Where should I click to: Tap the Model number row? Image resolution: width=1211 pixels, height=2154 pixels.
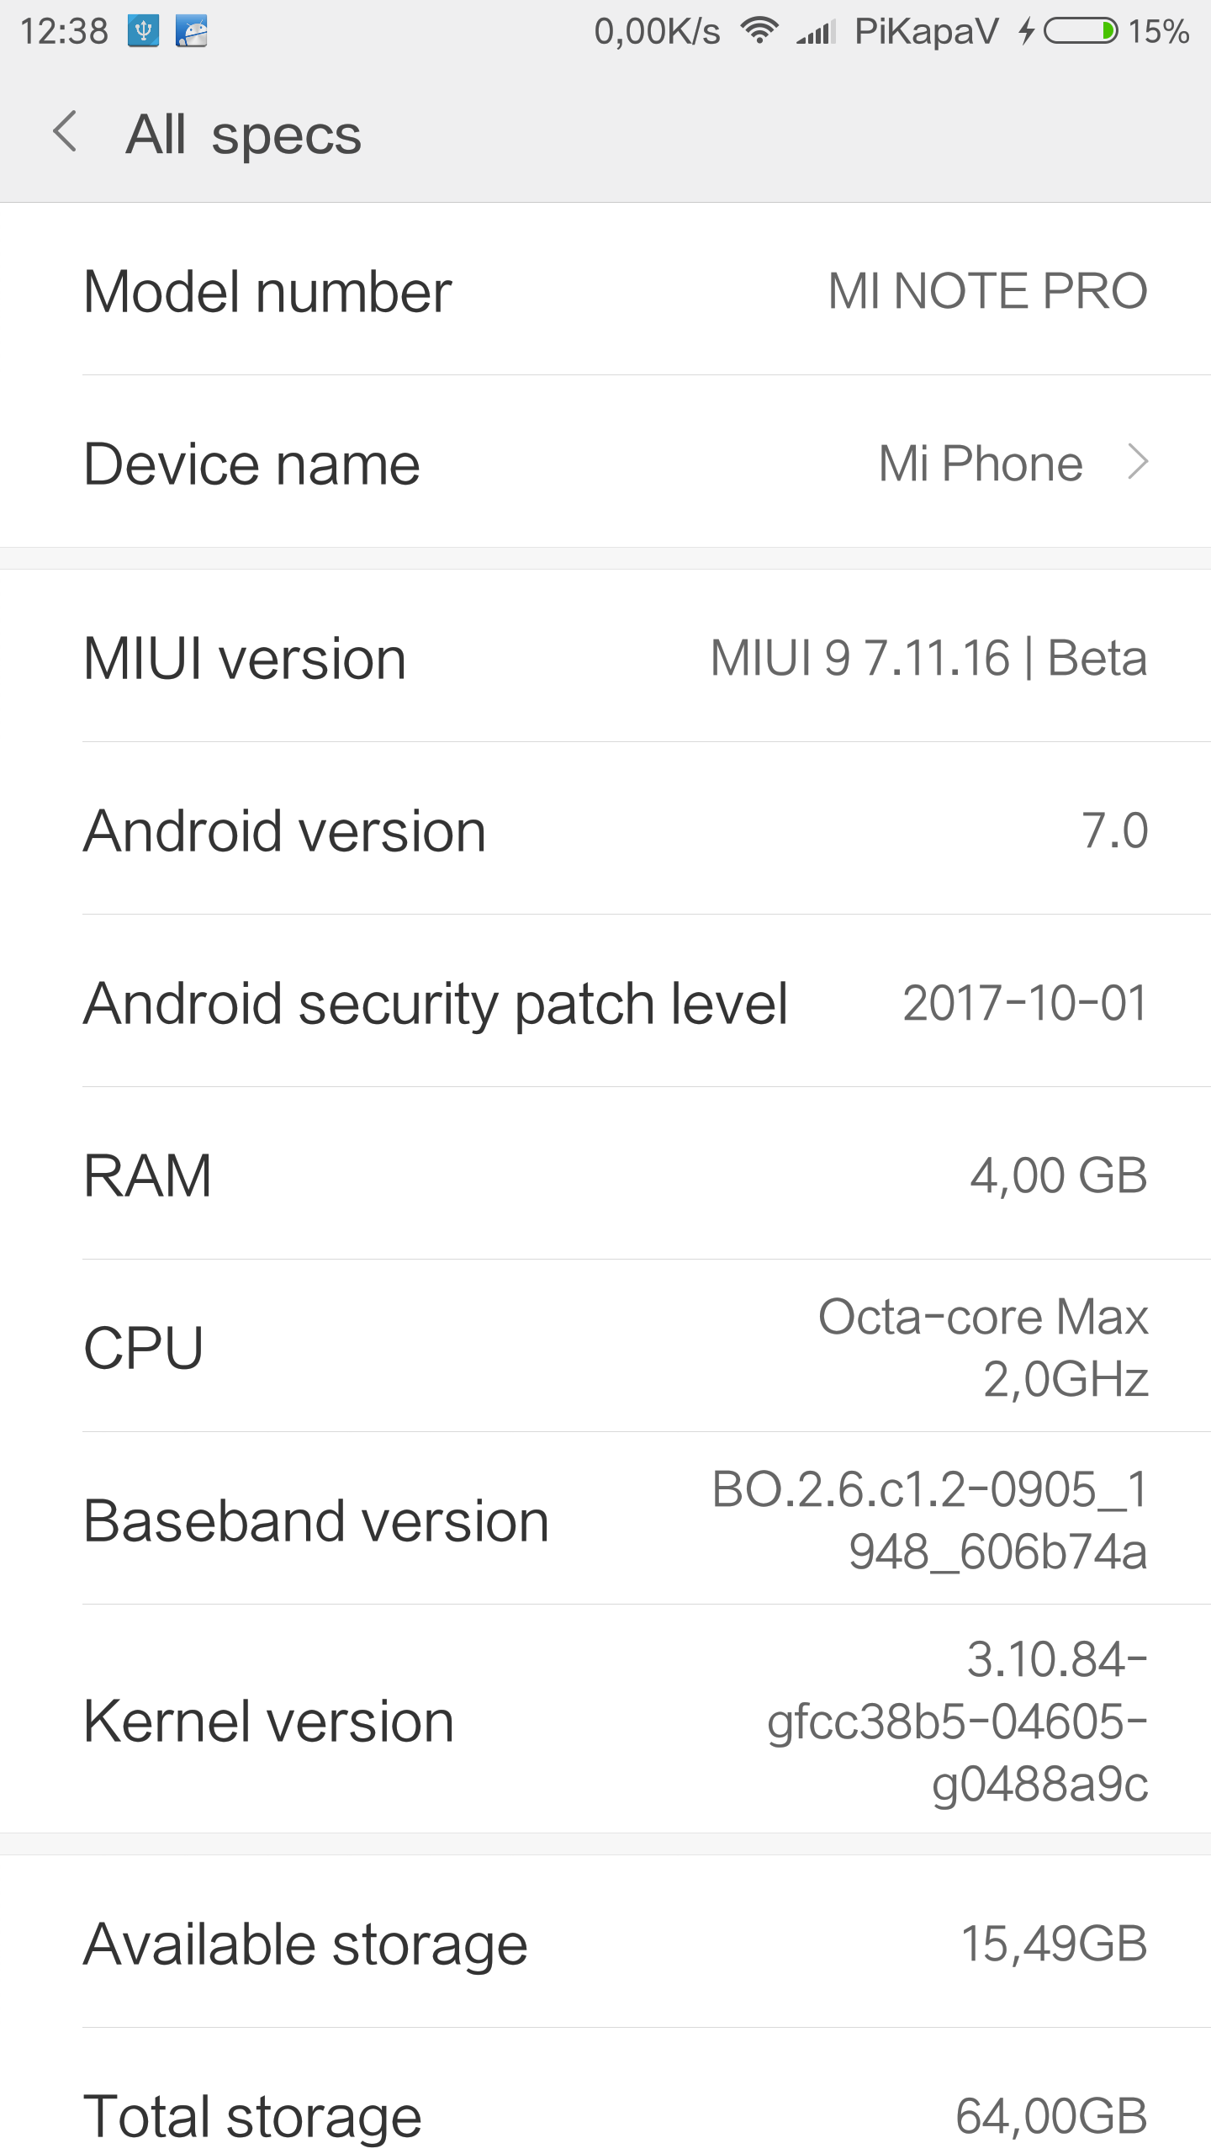[x=605, y=290]
